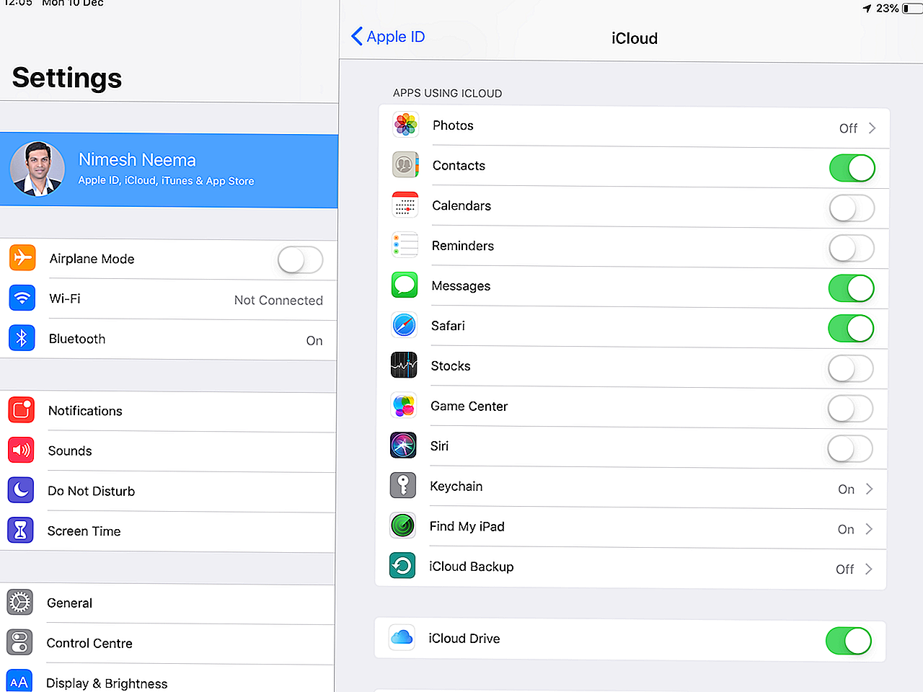Tap the Screen Time hourglass icon

20,530
